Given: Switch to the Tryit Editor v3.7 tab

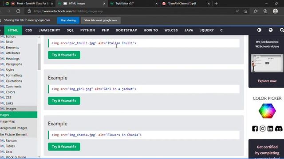Looking at the screenshot, I should (133, 4).
